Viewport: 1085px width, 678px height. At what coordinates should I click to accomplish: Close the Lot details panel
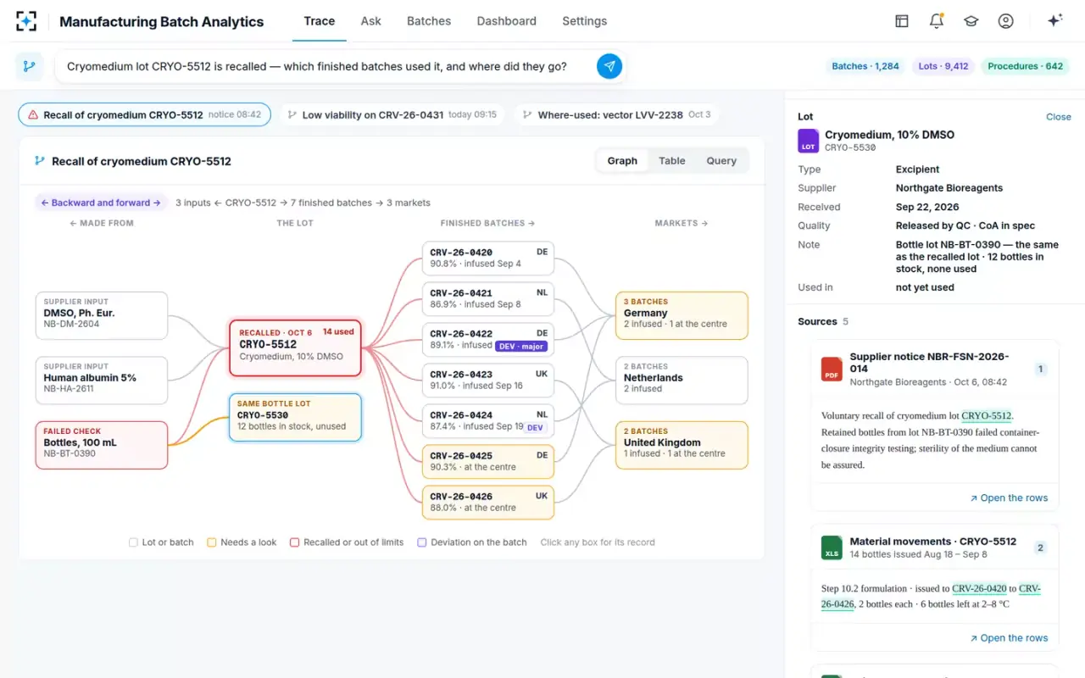click(1059, 117)
